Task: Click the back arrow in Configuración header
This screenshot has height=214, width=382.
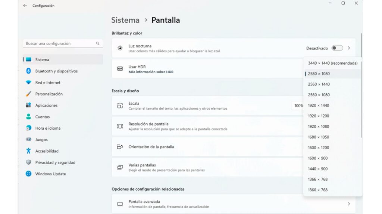Action: [x=25, y=6]
